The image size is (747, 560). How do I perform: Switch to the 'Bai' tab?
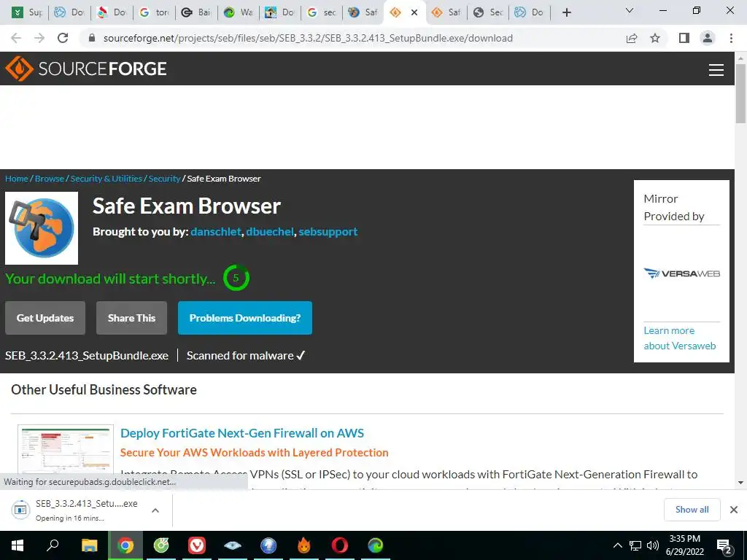click(197, 12)
